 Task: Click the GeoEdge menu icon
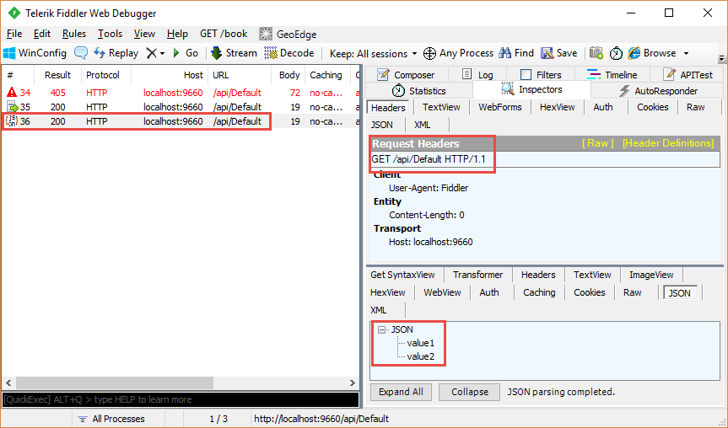click(x=266, y=34)
